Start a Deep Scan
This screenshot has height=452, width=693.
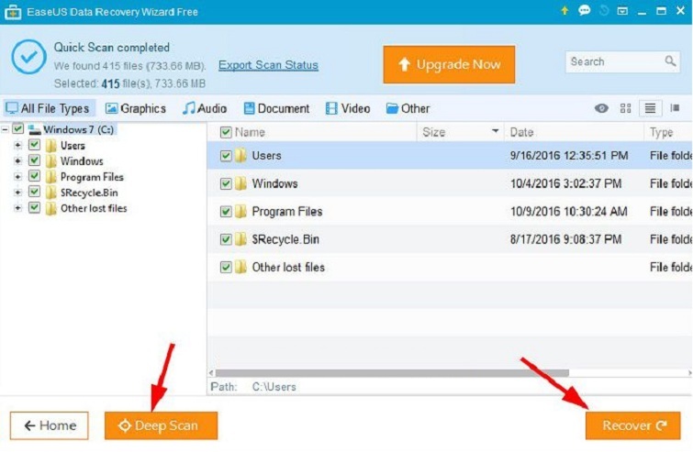(161, 425)
